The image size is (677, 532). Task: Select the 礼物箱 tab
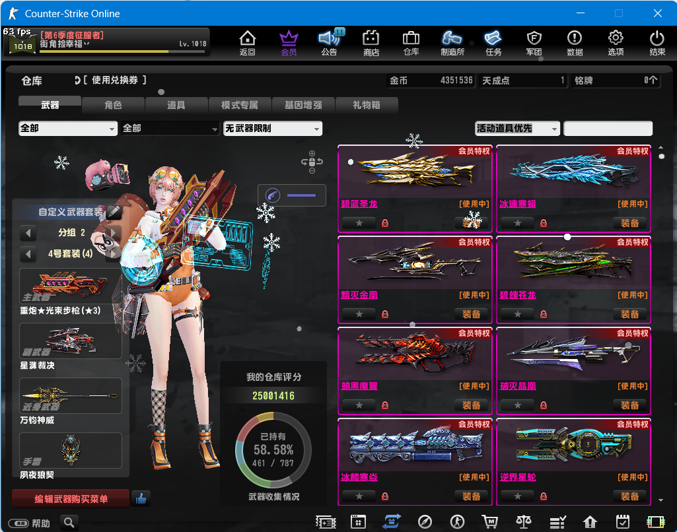click(367, 105)
